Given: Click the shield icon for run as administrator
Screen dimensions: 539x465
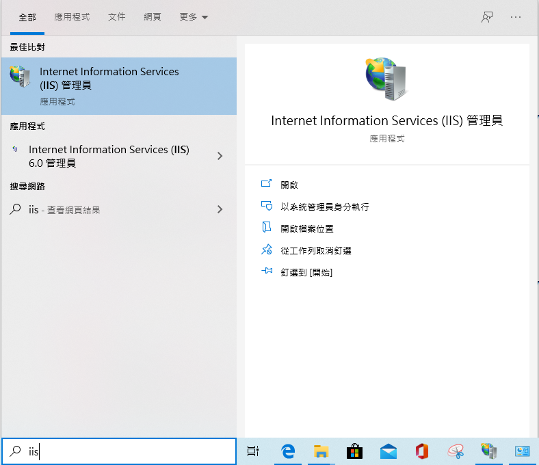Looking at the screenshot, I should coord(266,206).
